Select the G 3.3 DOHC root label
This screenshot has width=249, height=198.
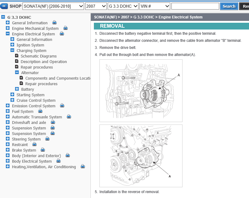19,17
